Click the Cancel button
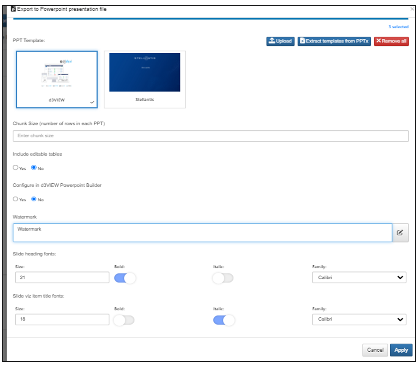This screenshot has width=418, height=367. [x=375, y=350]
